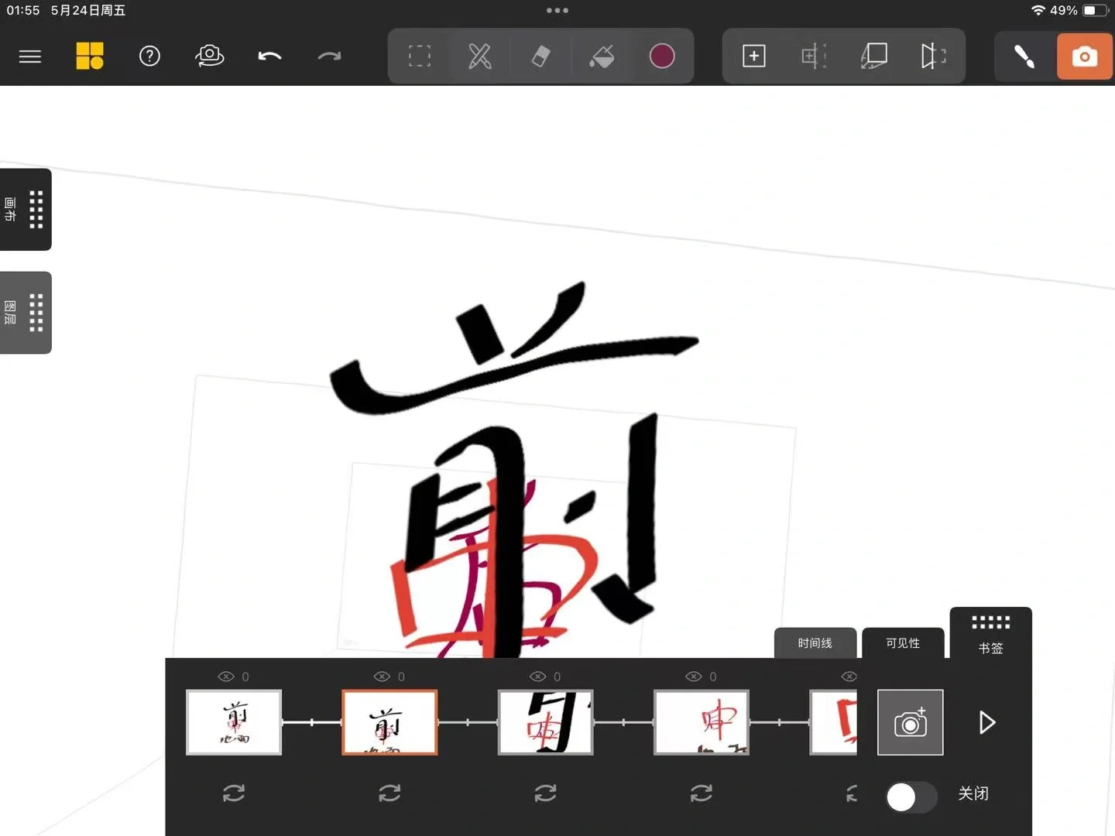Click the camera button to capture a new frame
The width and height of the screenshot is (1115, 836).
coord(911,722)
